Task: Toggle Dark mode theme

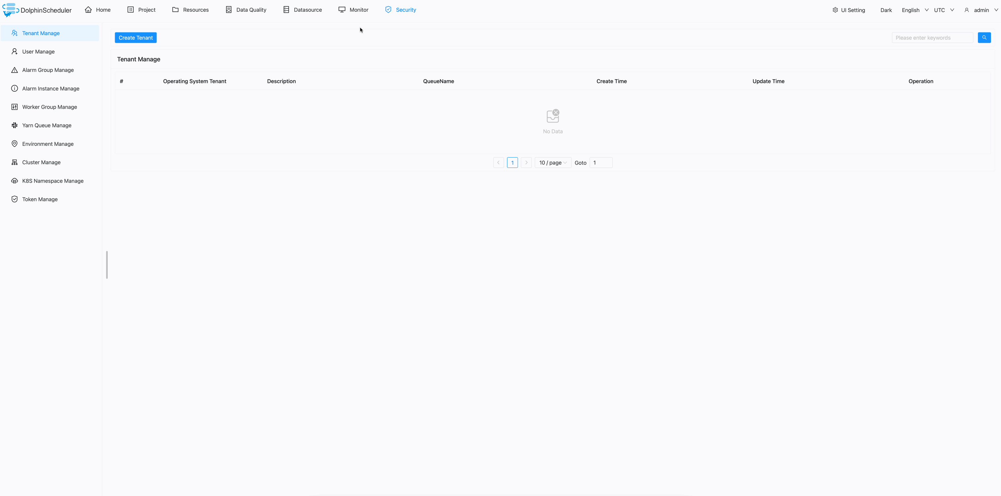Action: click(x=886, y=10)
